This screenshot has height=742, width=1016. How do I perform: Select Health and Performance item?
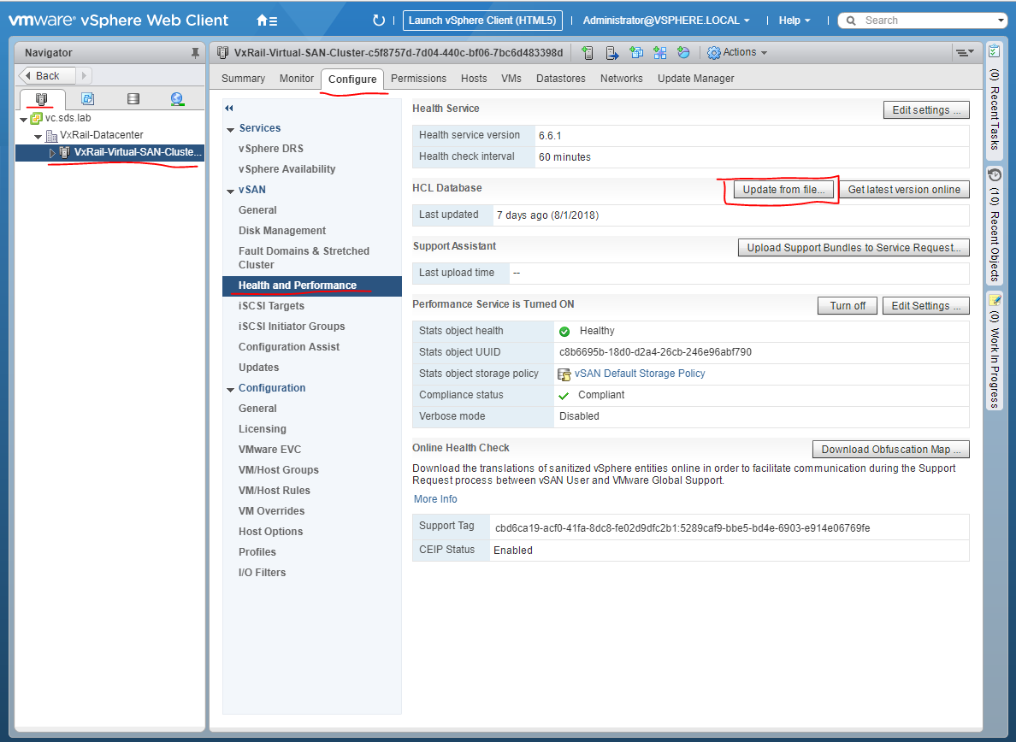pos(311,286)
